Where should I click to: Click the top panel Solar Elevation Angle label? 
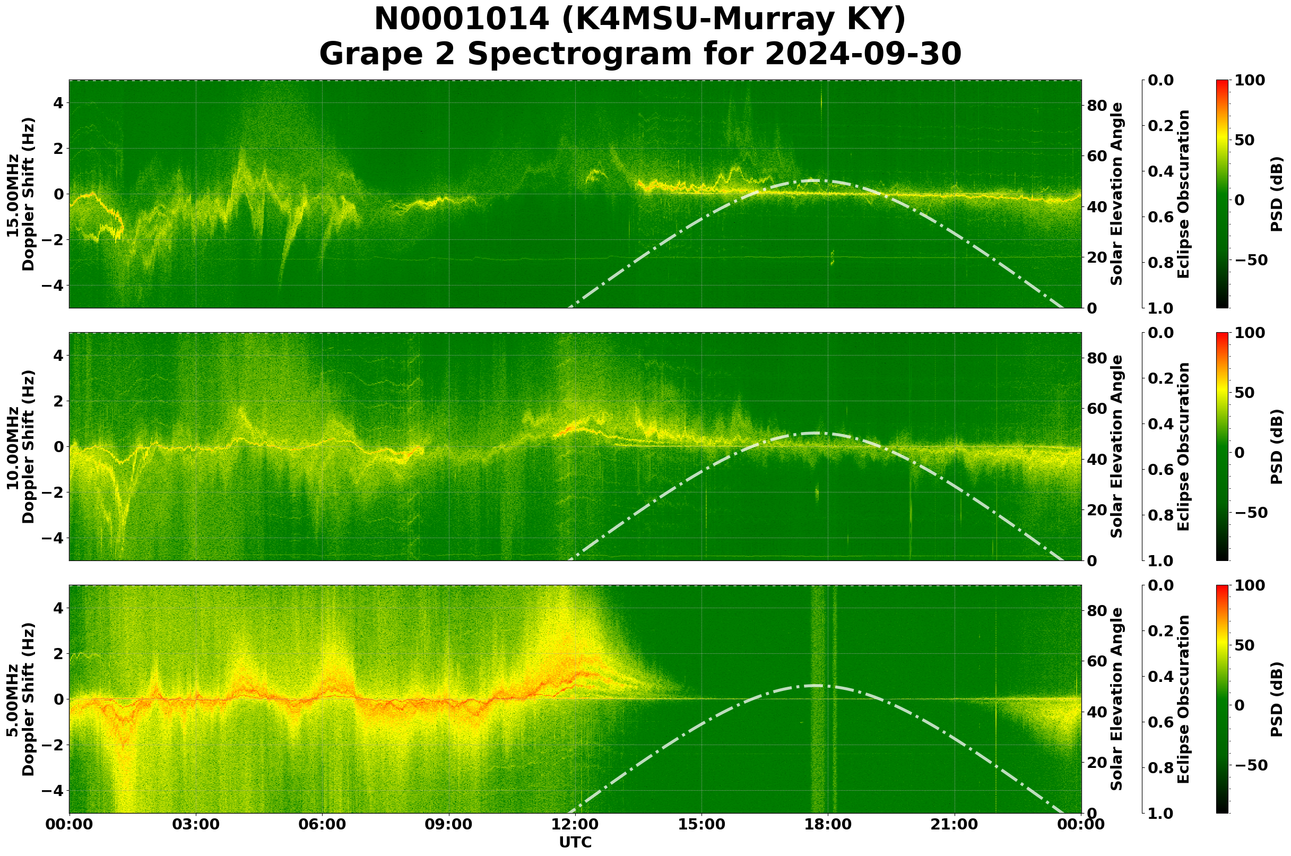(1117, 194)
